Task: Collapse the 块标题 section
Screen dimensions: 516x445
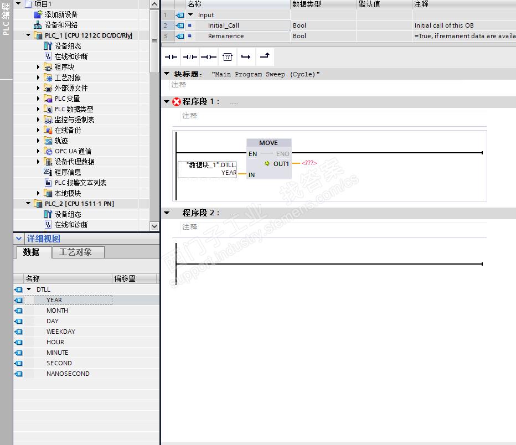Action: click(x=167, y=74)
